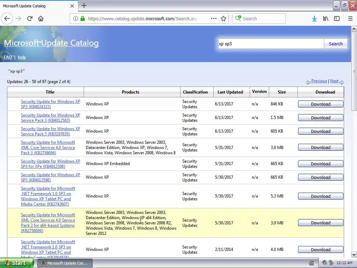
Task: Open .NET Framework 1.0 SP3 KB2742607 link
Action: 48,196
